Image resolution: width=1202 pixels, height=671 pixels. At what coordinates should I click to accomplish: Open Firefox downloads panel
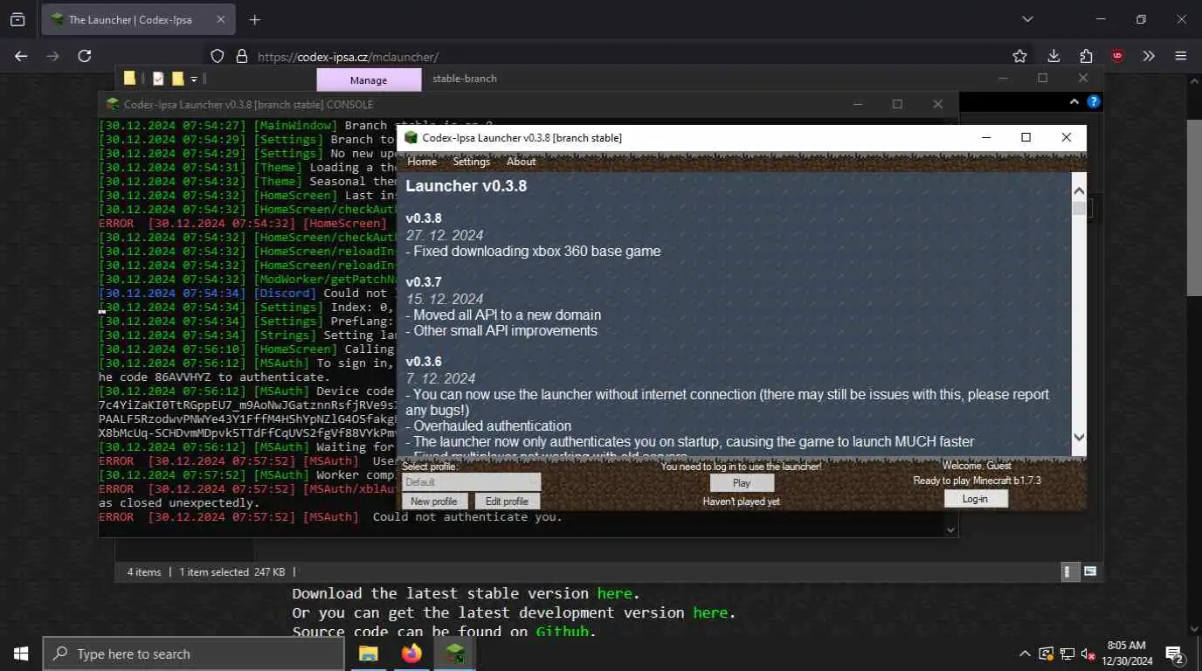pyautogui.click(x=1053, y=56)
